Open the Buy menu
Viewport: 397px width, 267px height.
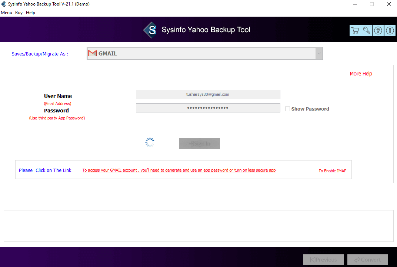coord(19,13)
